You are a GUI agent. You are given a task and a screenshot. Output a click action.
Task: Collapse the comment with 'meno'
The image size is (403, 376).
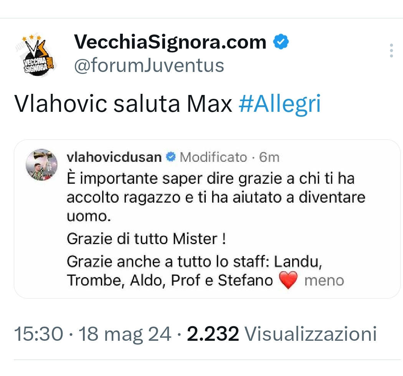[x=324, y=281]
